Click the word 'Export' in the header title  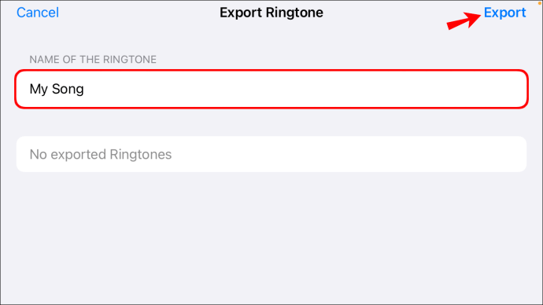click(x=241, y=13)
